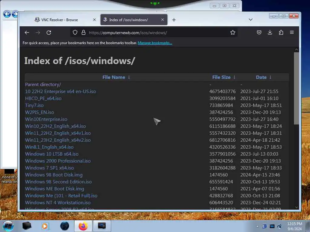Viewport: 310px width, 232px height.
Task: Open Windows Me (101 - Retail Full).iso
Action: click(x=61, y=195)
